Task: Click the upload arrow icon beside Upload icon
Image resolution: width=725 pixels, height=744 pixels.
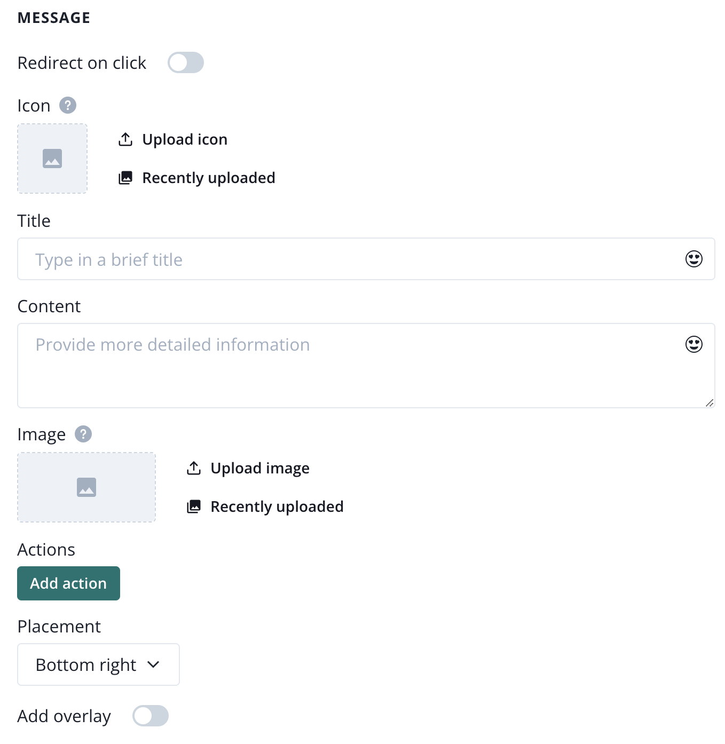Action: (x=125, y=139)
